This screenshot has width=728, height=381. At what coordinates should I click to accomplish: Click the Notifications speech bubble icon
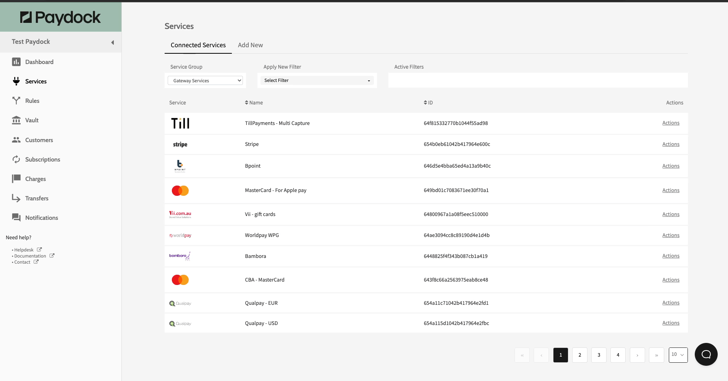click(16, 218)
